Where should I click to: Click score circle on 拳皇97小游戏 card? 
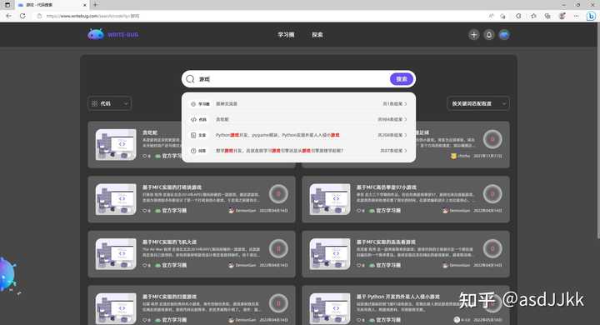click(492, 194)
